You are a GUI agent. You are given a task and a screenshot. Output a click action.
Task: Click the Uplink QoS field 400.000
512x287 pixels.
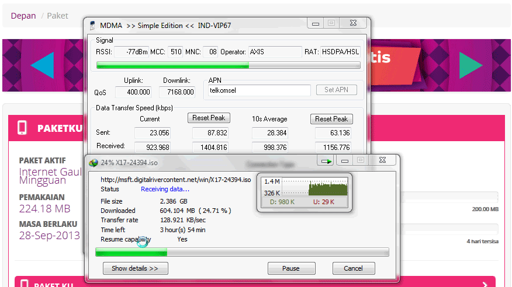[x=133, y=92]
